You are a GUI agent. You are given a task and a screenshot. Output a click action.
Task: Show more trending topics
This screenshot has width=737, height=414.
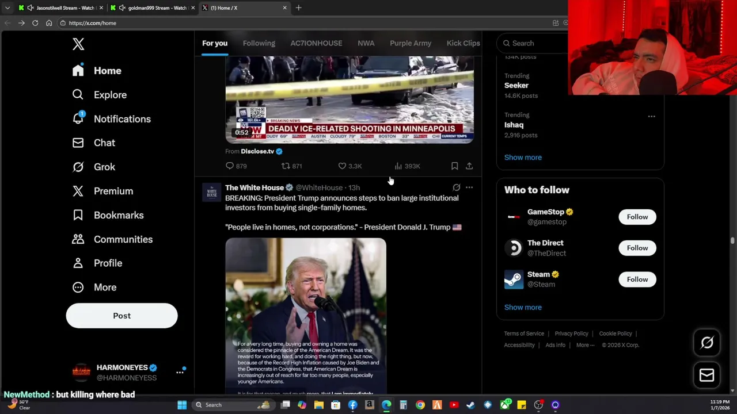[x=523, y=157]
